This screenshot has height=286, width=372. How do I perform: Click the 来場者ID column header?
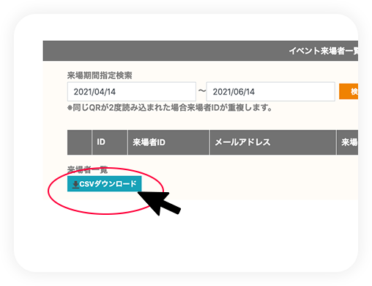(x=168, y=142)
